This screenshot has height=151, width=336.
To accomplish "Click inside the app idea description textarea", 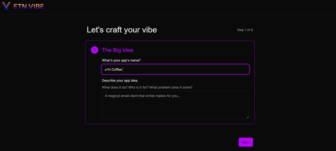I will coord(175,105).
